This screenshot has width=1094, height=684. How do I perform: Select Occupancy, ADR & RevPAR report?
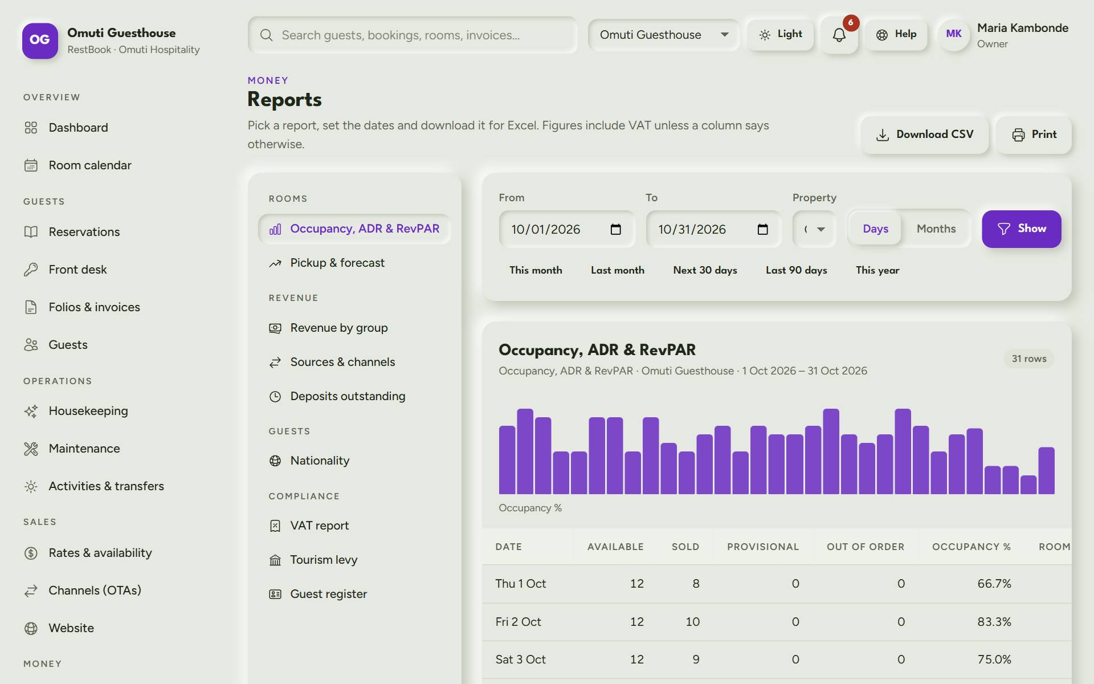point(354,229)
